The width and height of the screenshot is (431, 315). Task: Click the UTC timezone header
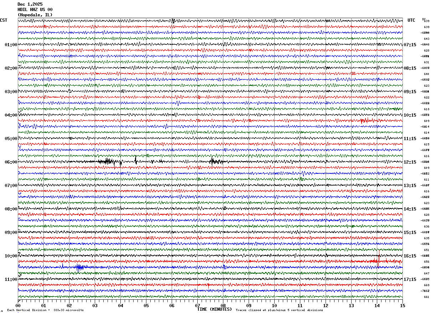coord(411,20)
